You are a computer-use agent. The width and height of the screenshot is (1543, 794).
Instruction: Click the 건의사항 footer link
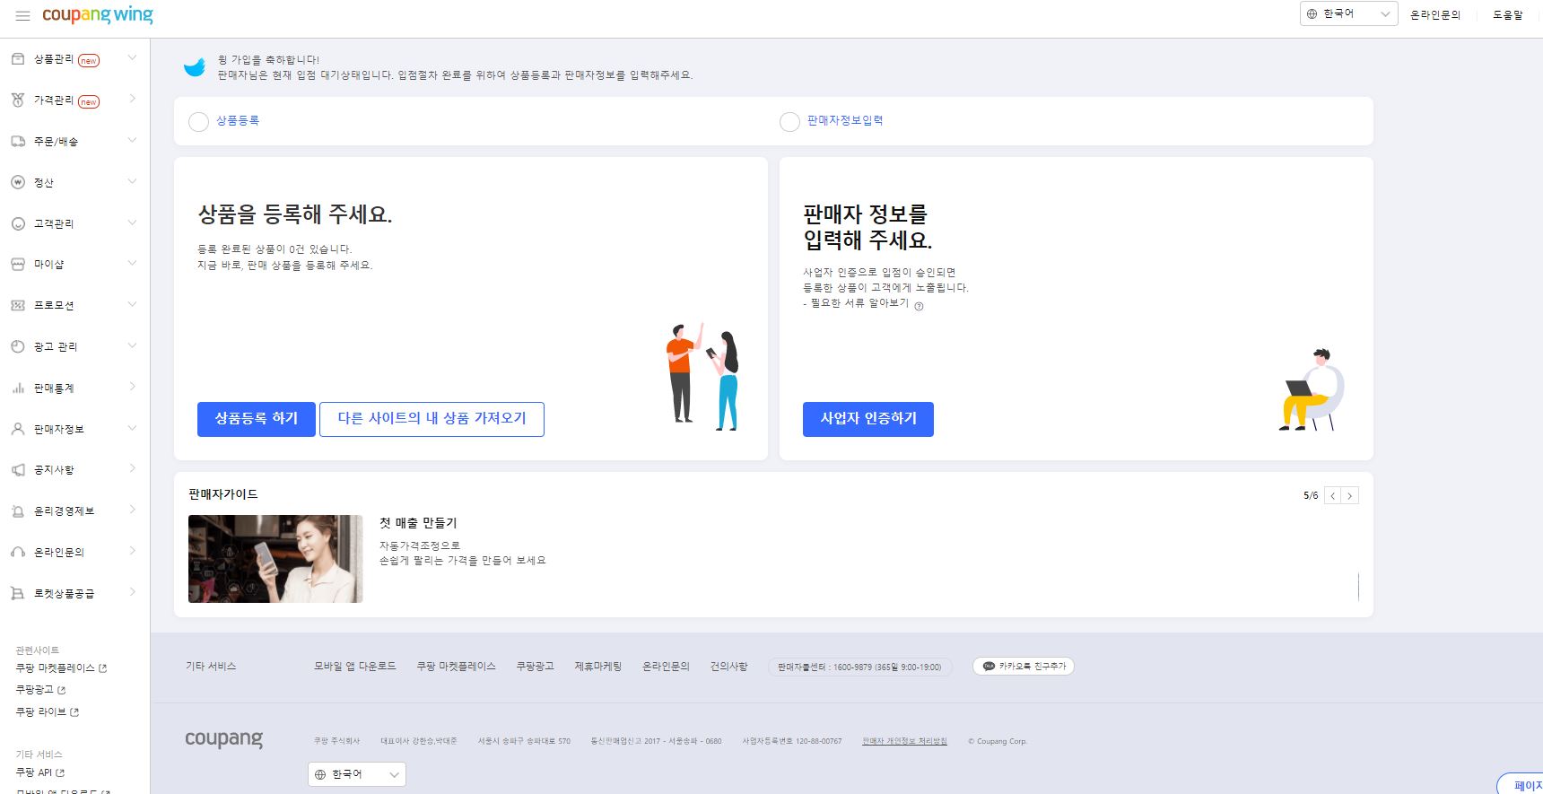click(x=728, y=667)
